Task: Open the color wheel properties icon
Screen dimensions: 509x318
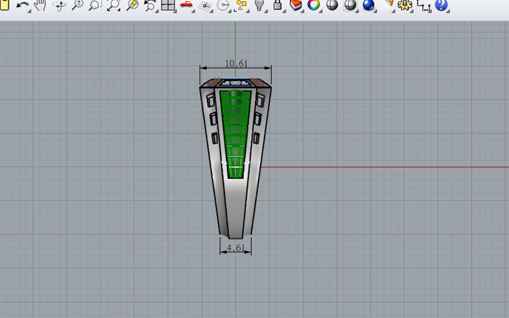Action: [314, 5]
